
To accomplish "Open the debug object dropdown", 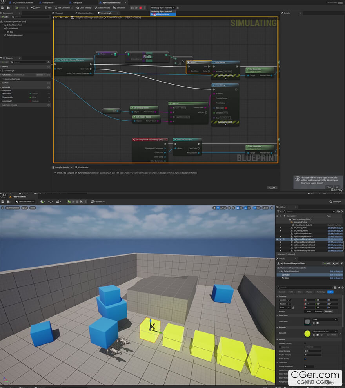I will (163, 8).
